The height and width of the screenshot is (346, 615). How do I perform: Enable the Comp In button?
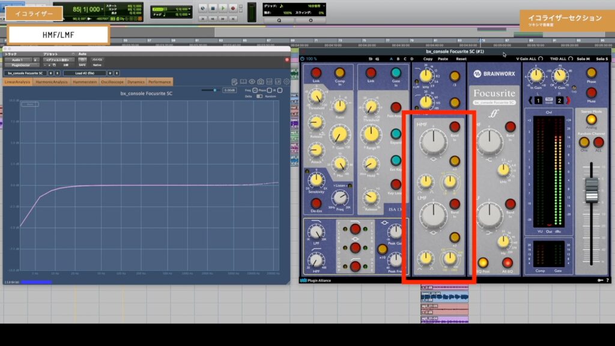pos(340,73)
